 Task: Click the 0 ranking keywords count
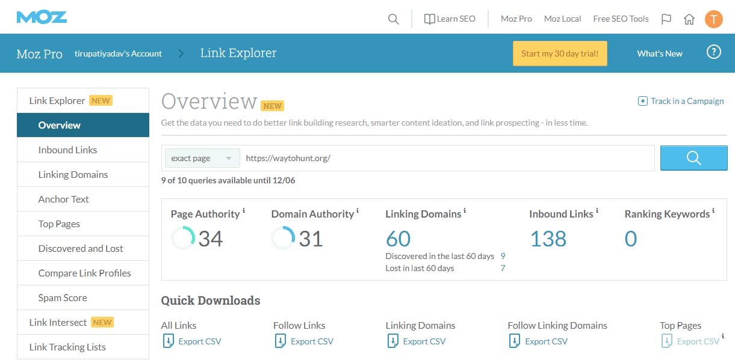tap(630, 239)
